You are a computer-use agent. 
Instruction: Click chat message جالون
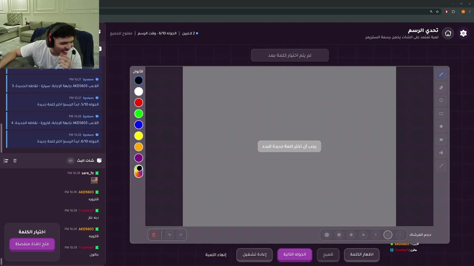[x=94, y=255]
